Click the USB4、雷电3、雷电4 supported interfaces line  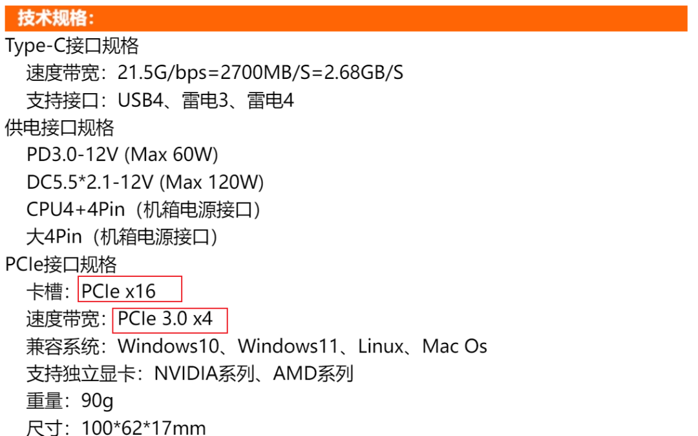160,100
